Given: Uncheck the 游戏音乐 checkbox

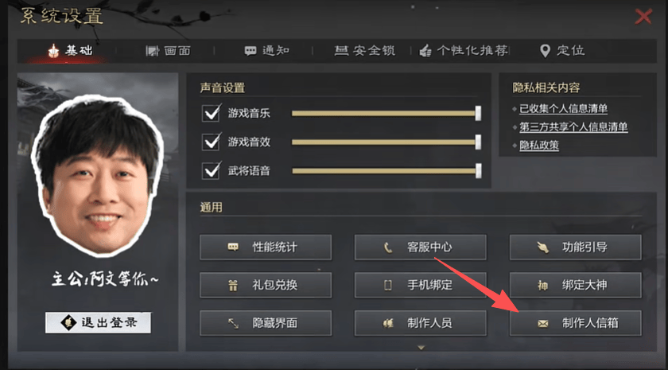Looking at the screenshot, I should point(211,113).
